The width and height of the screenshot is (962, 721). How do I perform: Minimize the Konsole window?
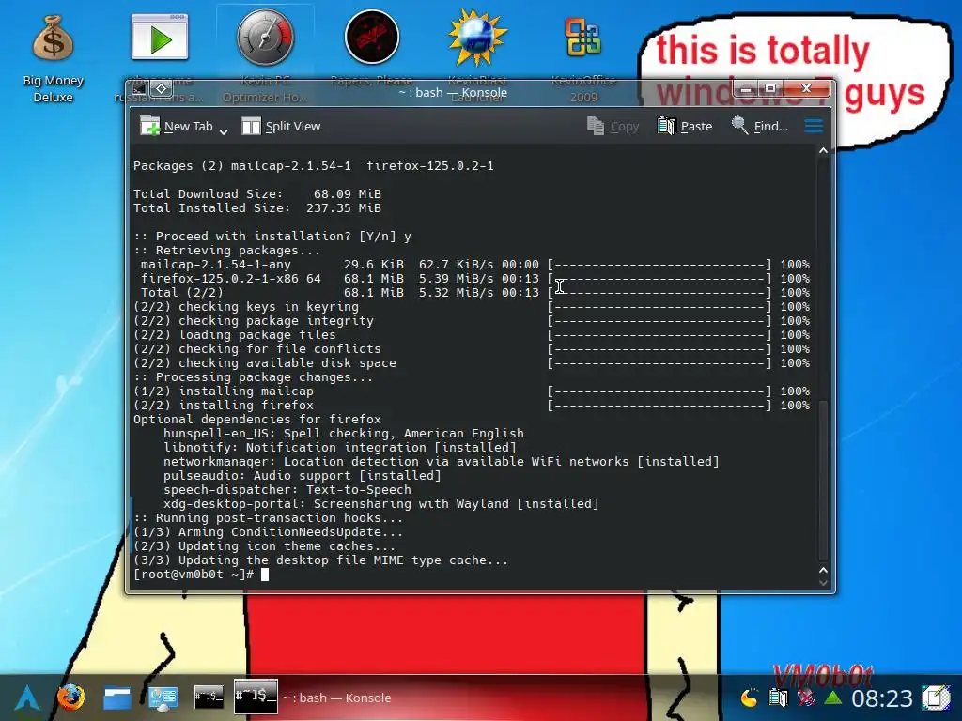coord(745,89)
